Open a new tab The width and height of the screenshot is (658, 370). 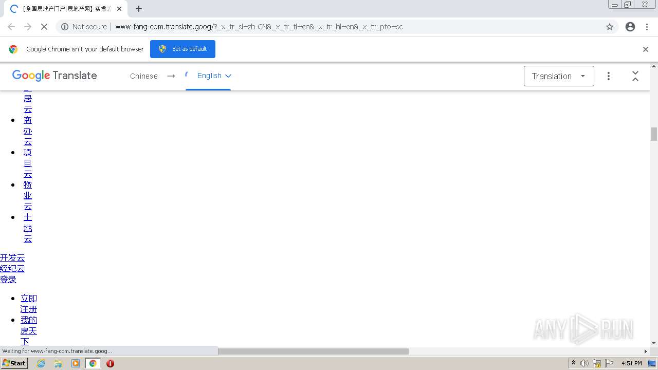139,9
